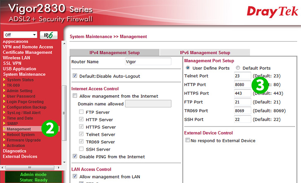Click the Domain name allowed field
This screenshot has height=183, width=301.
pyautogui.click(x=148, y=104)
